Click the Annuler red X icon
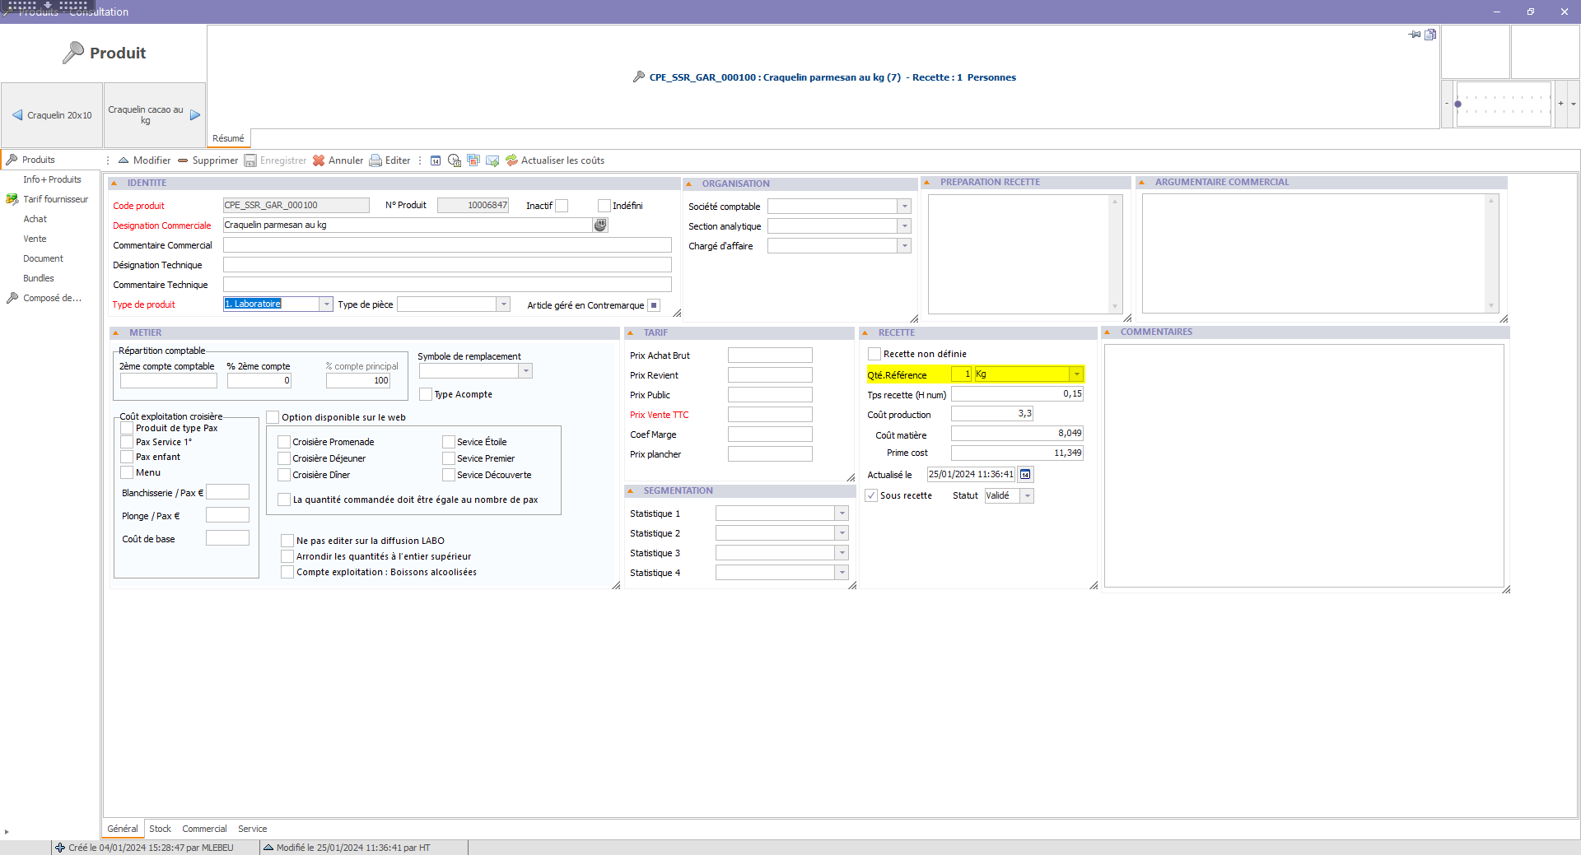Viewport: 1581px width, 855px height. coord(319,160)
